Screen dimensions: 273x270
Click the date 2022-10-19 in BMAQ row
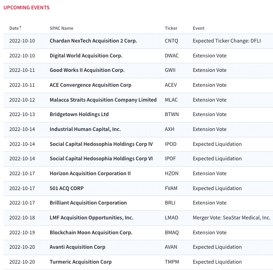click(22, 233)
